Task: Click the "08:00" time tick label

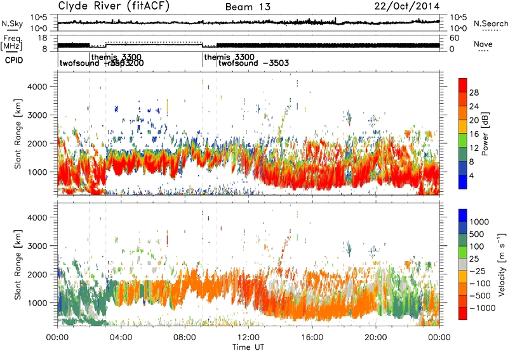Action: [185, 338]
